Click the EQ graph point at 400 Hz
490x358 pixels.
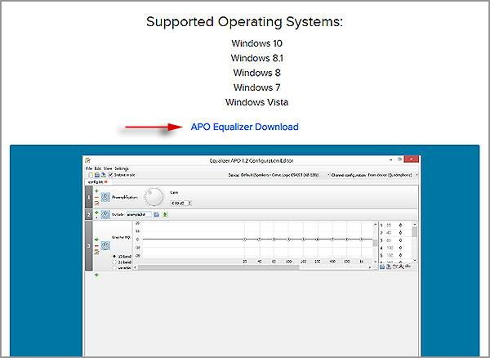point(332,239)
